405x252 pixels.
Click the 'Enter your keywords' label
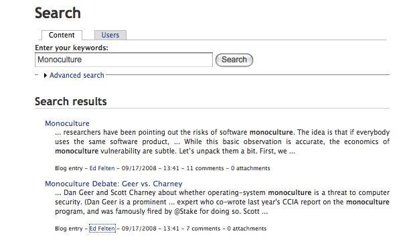[x=72, y=48]
